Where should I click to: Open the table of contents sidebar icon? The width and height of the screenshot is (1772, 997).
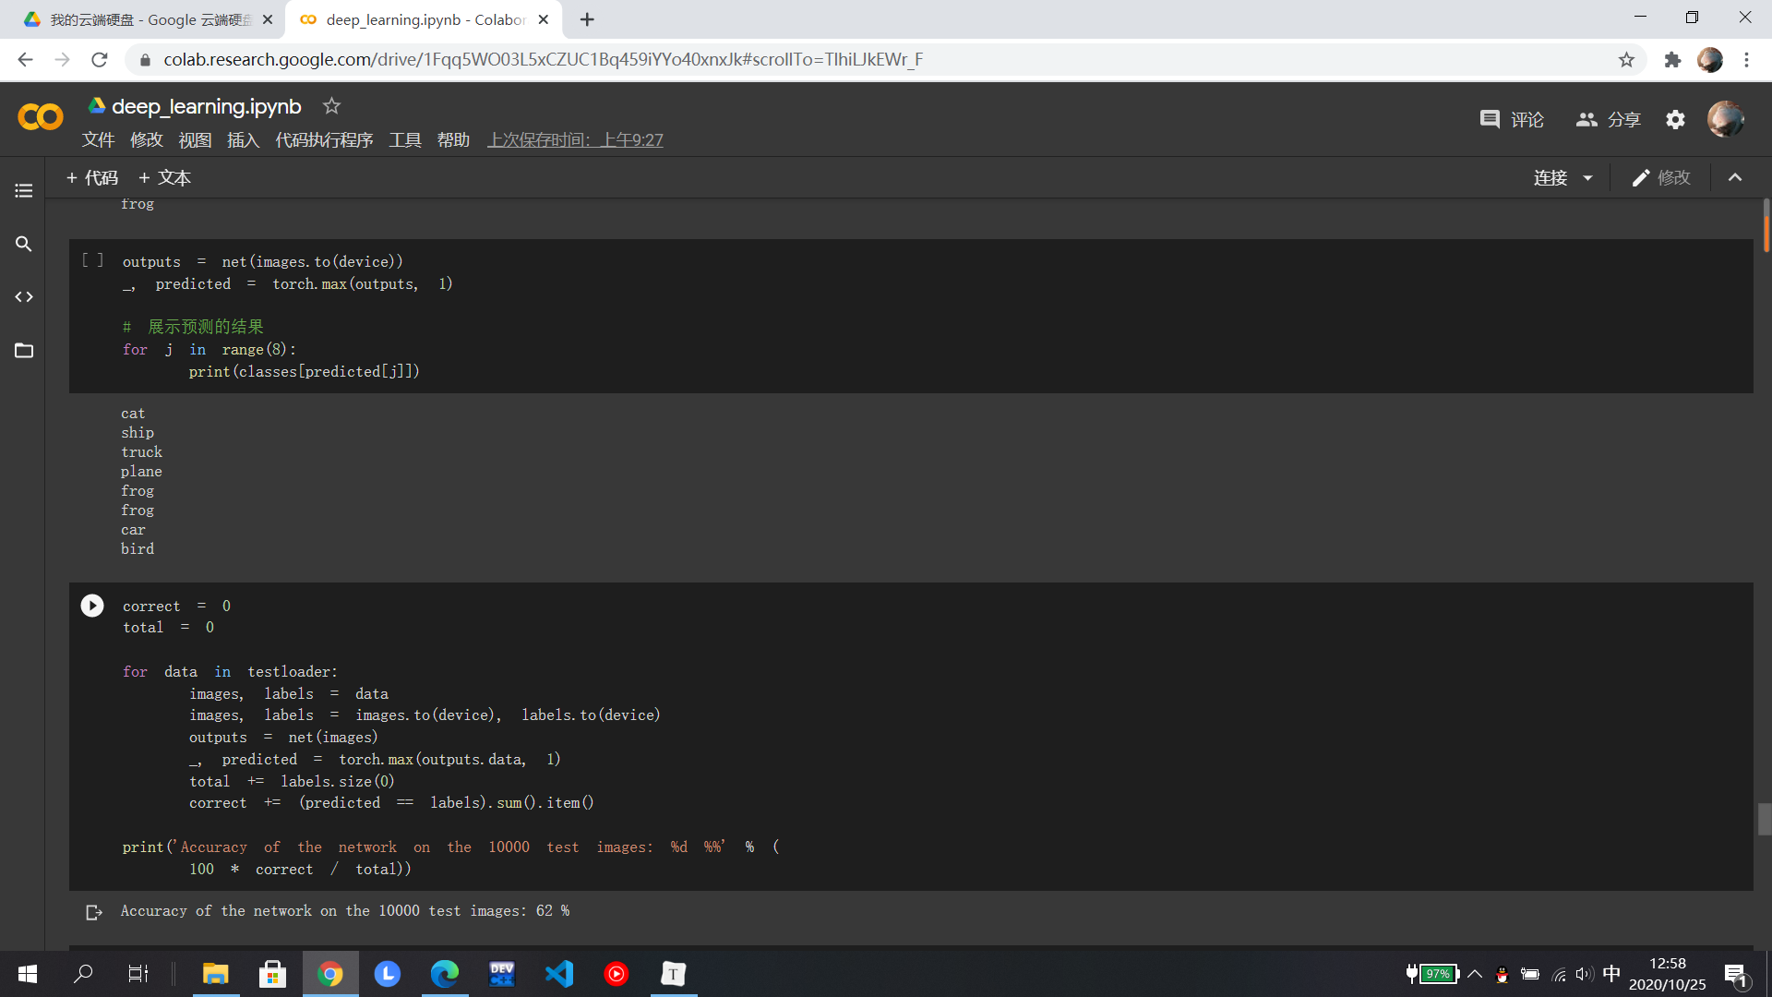(24, 191)
